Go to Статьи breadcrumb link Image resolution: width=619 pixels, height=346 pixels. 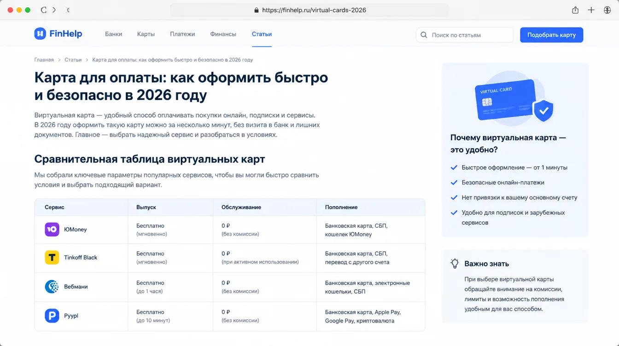tap(73, 60)
